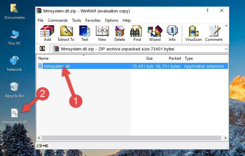Open the Comment tool
This screenshot has width=245, height=156.
(214, 33)
